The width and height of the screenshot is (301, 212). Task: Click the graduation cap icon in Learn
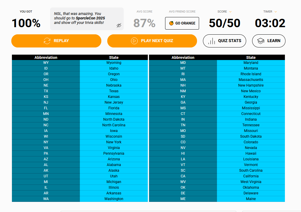[261, 41]
